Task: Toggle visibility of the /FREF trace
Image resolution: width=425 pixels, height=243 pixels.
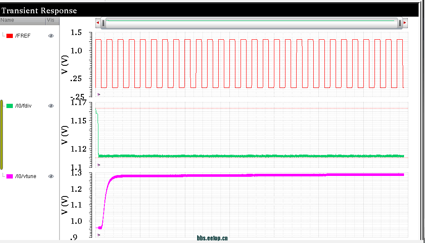Action: pyautogui.click(x=51, y=36)
